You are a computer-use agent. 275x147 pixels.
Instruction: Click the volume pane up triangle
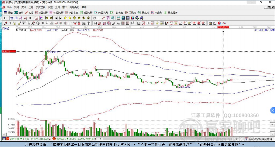4,134
